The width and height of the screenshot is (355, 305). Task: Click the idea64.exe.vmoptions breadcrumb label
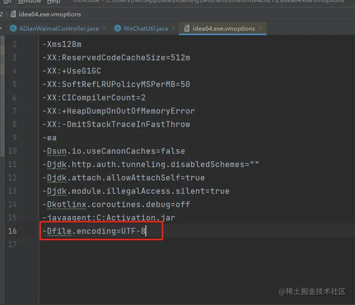[49, 14]
